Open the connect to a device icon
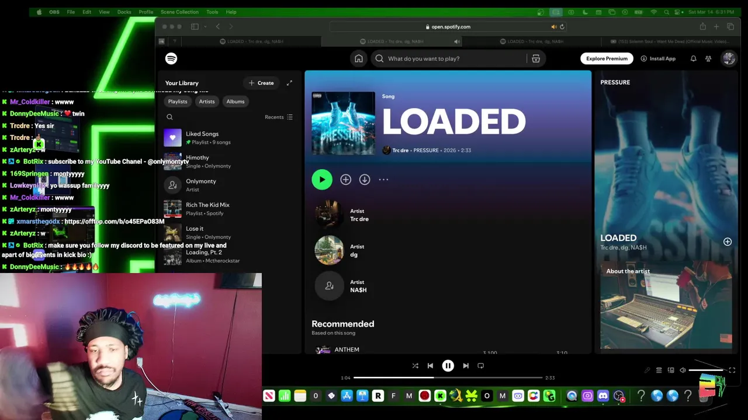Image resolution: width=748 pixels, height=420 pixels. (671, 370)
